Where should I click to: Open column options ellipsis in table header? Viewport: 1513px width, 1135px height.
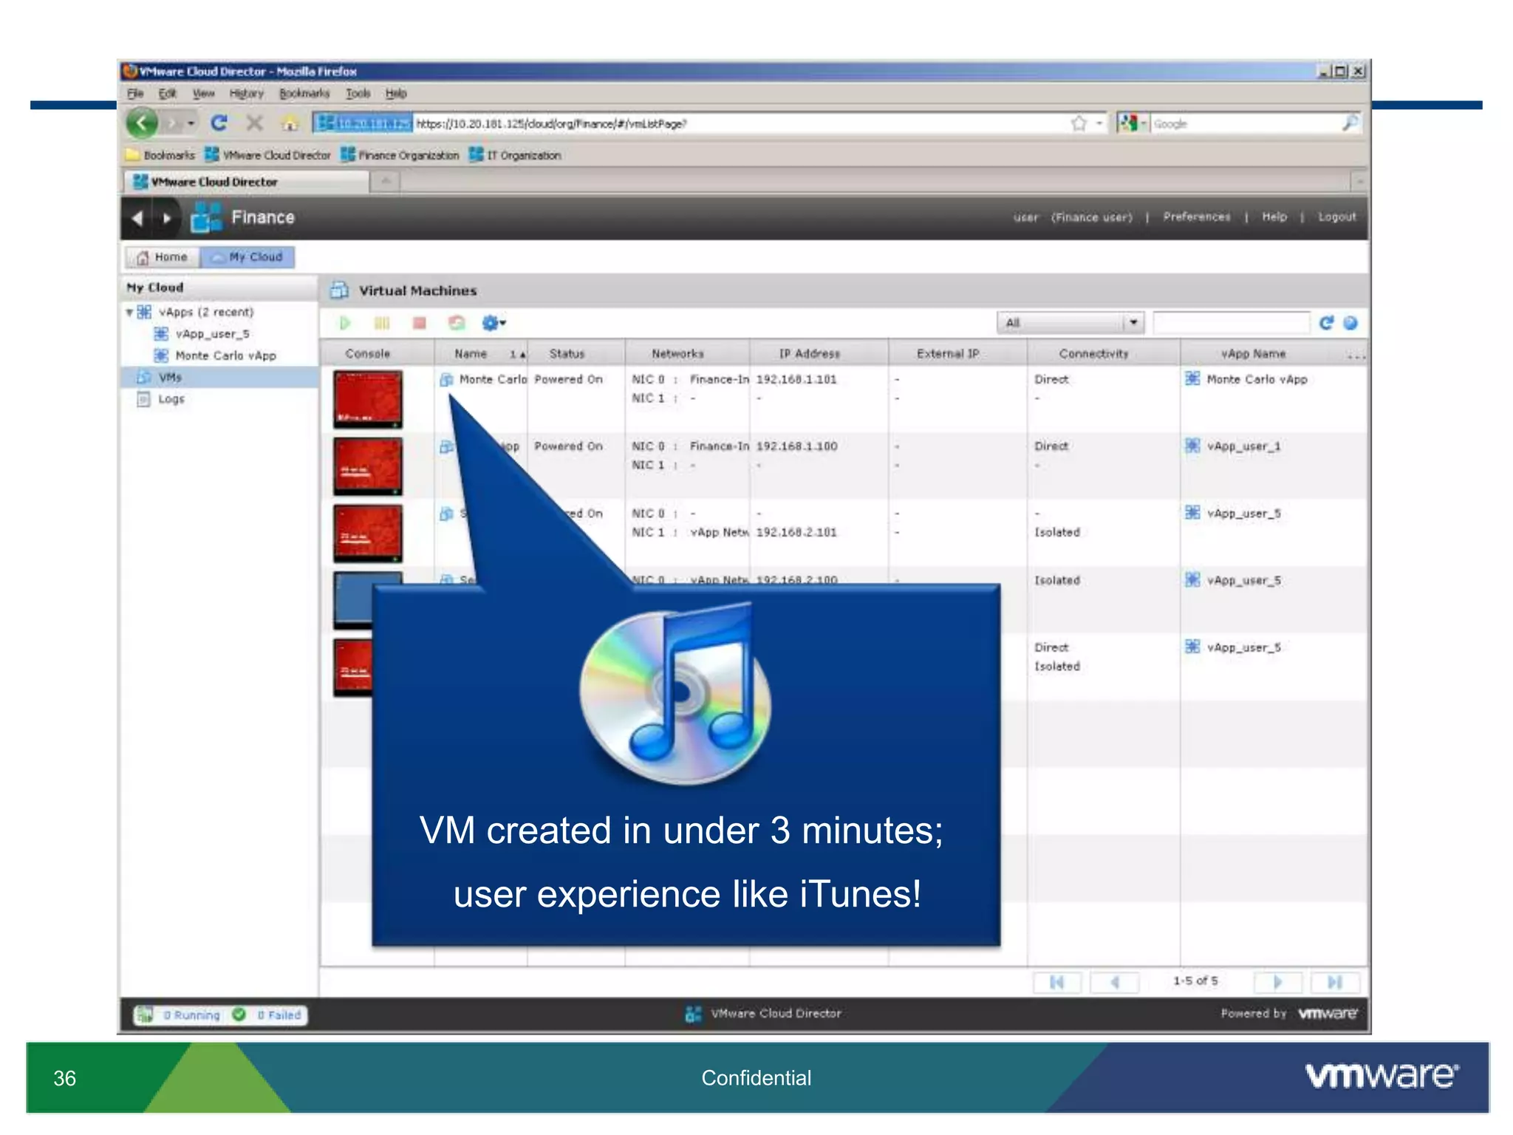(x=1356, y=355)
